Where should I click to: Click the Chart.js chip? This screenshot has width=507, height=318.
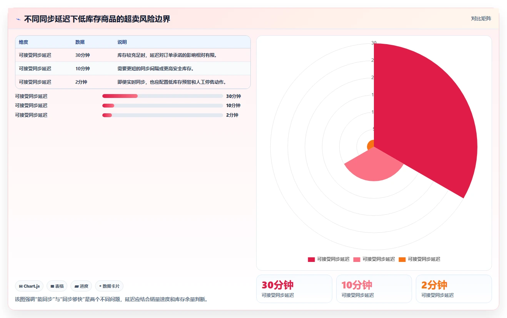point(29,286)
